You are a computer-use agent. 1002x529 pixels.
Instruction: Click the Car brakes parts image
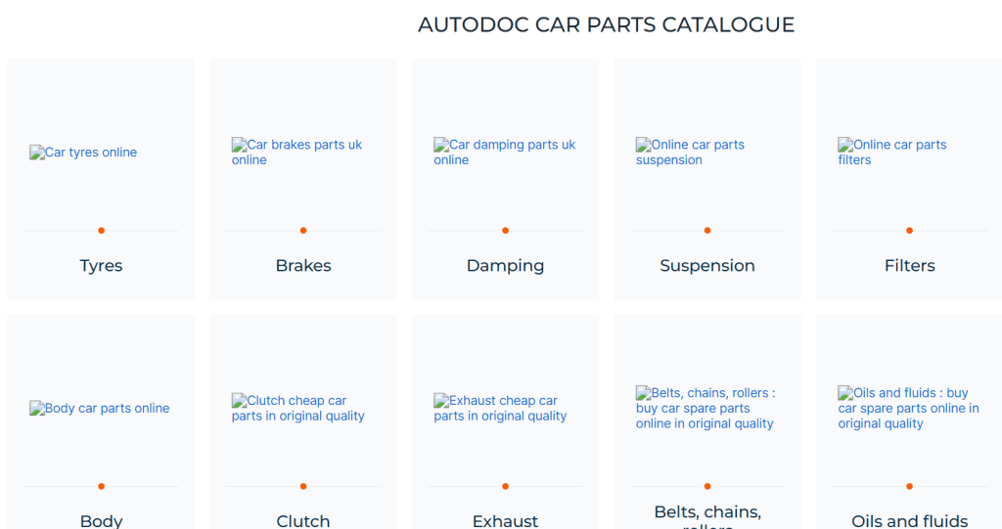coord(296,153)
